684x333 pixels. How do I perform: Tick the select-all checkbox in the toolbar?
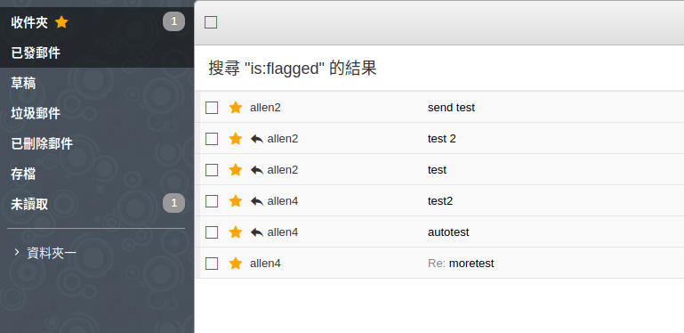click(211, 22)
